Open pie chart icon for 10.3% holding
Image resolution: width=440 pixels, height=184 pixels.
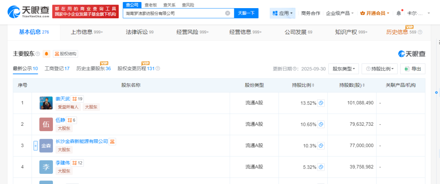coord(321,146)
